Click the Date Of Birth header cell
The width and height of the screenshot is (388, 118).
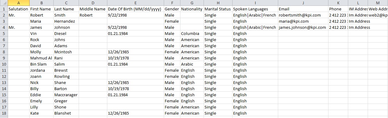135,9
